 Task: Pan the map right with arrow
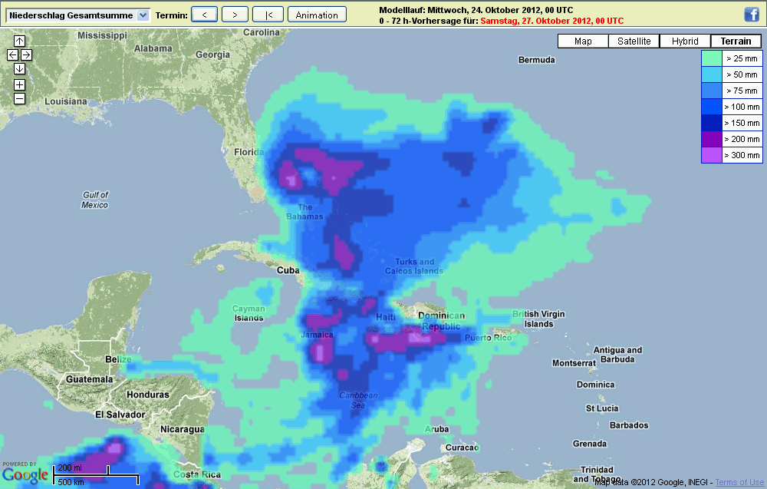point(26,55)
